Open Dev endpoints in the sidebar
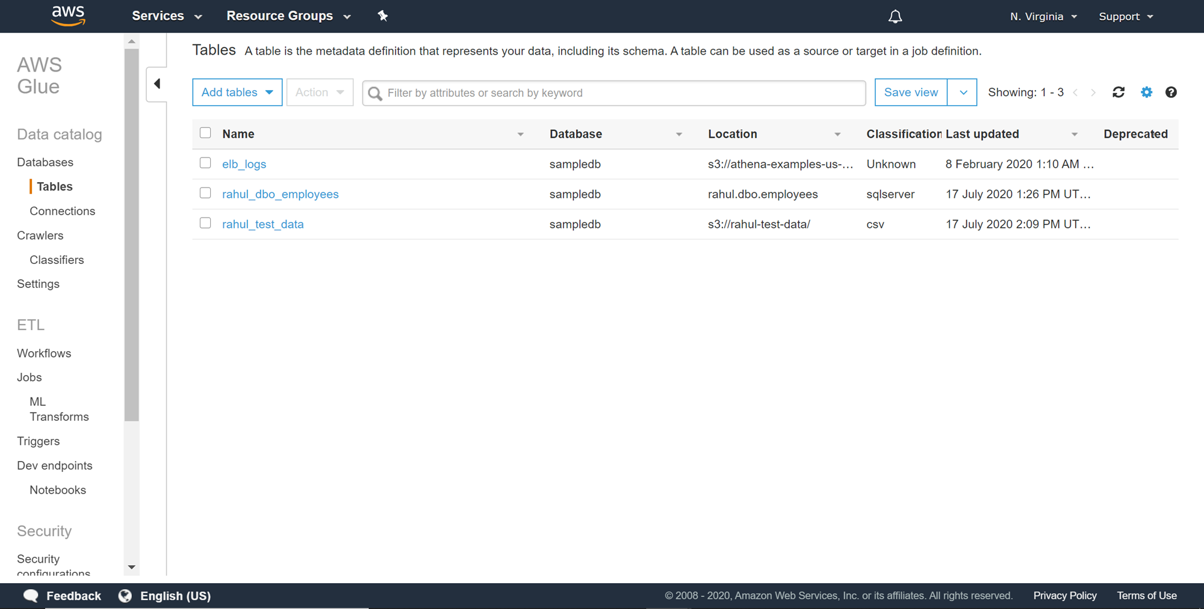The width and height of the screenshot is (1204, 609). pos(55,466)
